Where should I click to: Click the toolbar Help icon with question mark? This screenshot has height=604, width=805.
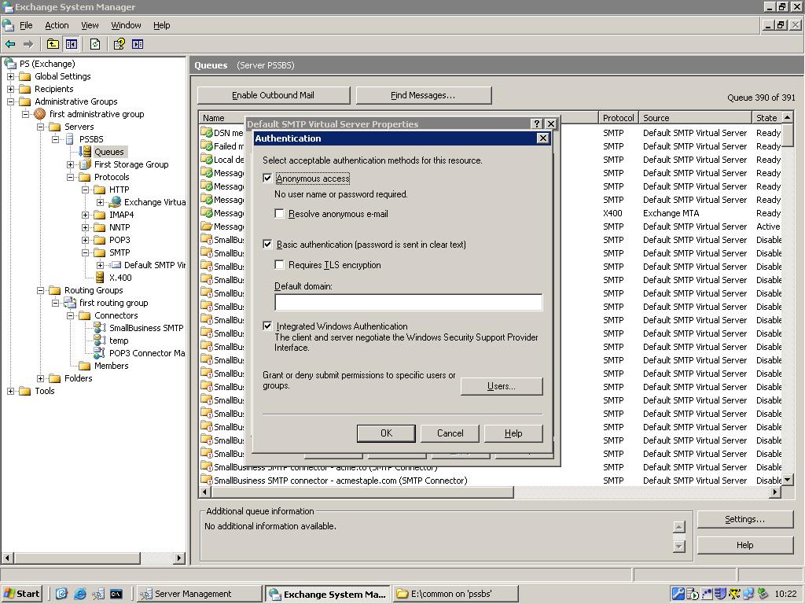(x=119, y=44)
